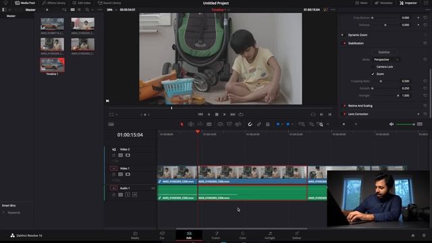Screen dimensions: 432x243
Task: Toggle Auto Track Selector on Video 1
Action: (x=121, y=174)
